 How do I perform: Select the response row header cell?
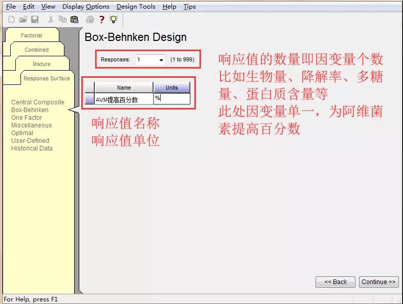89,99
